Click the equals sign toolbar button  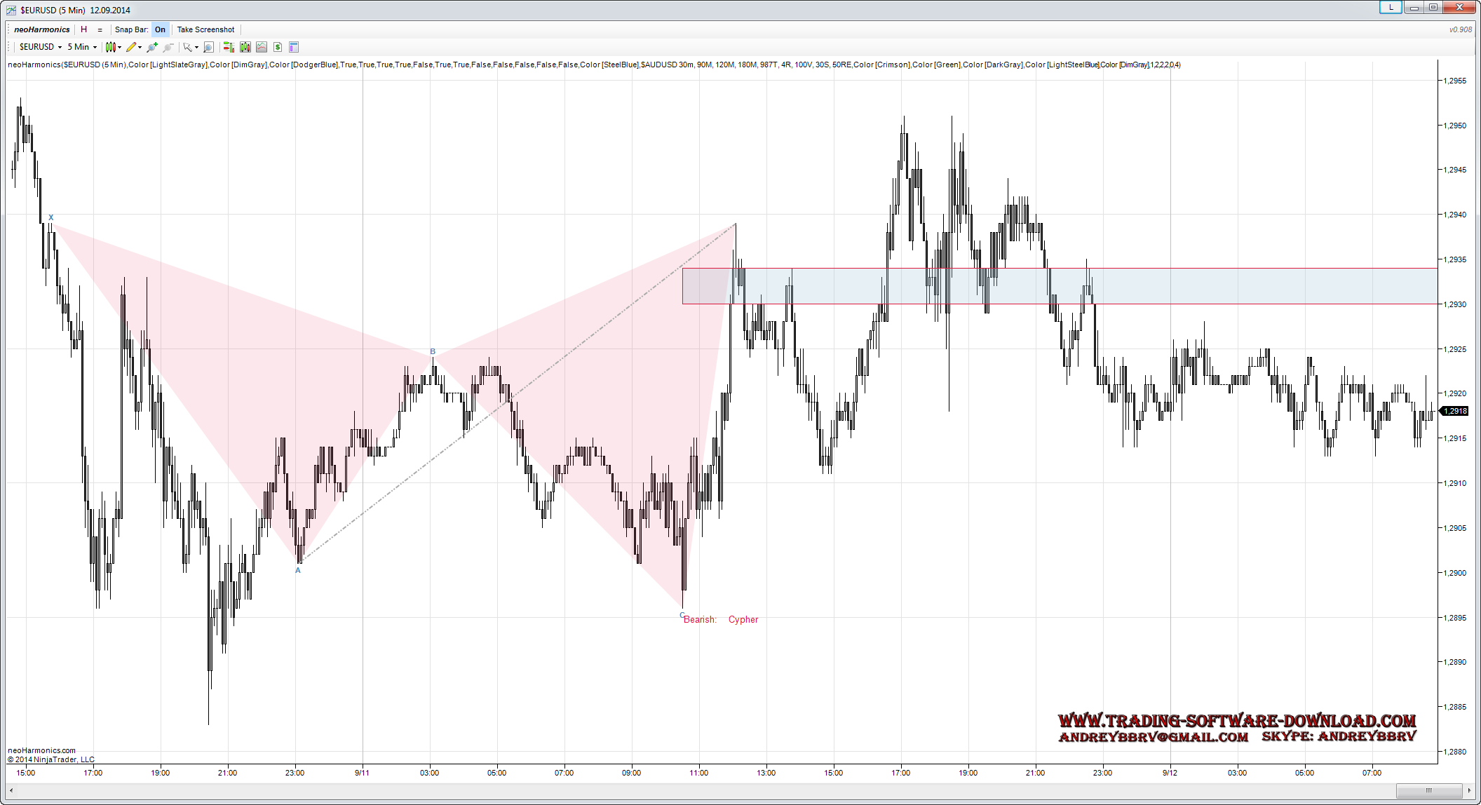coord(100,29)
